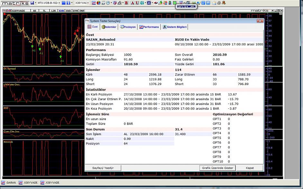303x189 pixels.
Task: Click the red A icon in toolbar
Action: pyautogui.click(x=132, y=3)
